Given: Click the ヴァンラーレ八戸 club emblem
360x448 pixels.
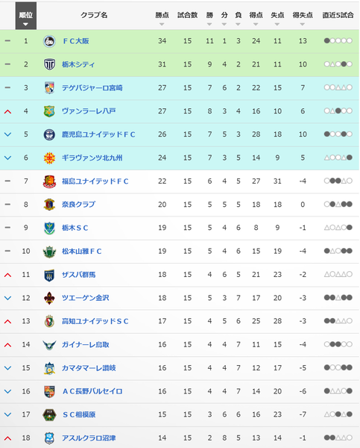Looking at the screenshot, I should (x=49, y=111).
